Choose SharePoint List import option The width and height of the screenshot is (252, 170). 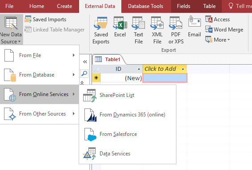click(128, 95)
